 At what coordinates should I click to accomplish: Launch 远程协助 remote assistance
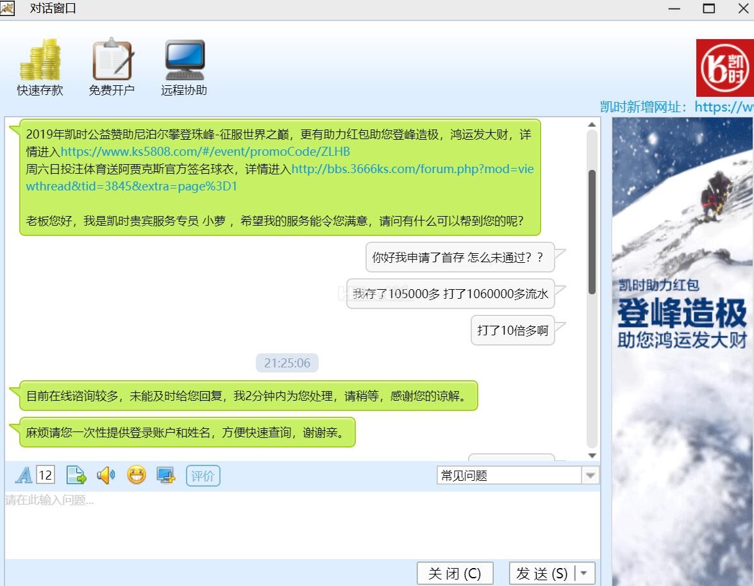click(184, 60)
